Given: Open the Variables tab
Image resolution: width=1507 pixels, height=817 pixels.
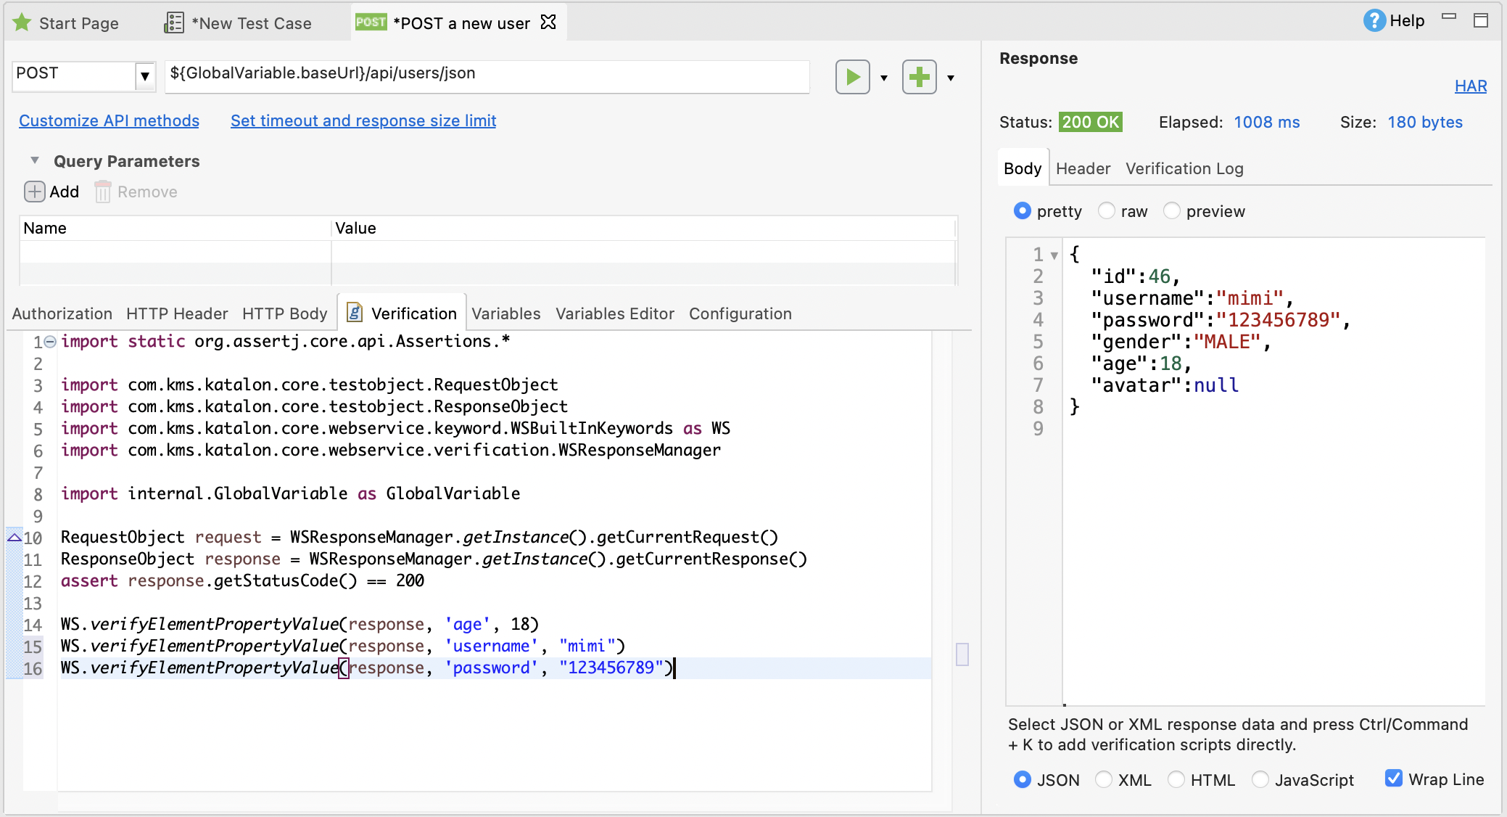Looking at the screenshot, I should (x=506, y=313).
